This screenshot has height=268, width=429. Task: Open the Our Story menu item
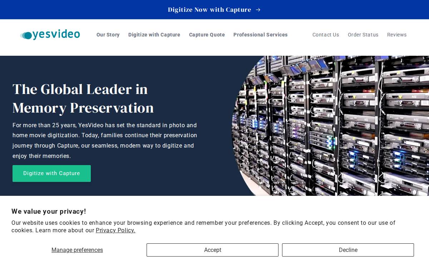point(108,35)
